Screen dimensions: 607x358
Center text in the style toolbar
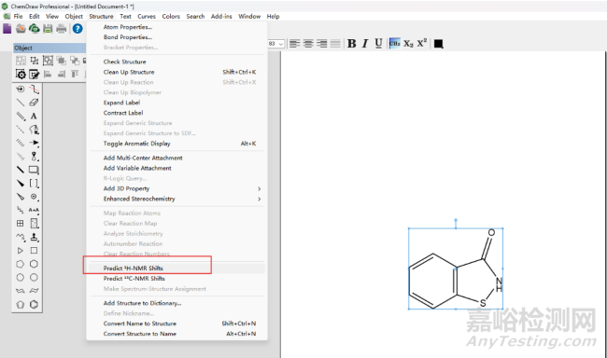[x=308, y=44]
